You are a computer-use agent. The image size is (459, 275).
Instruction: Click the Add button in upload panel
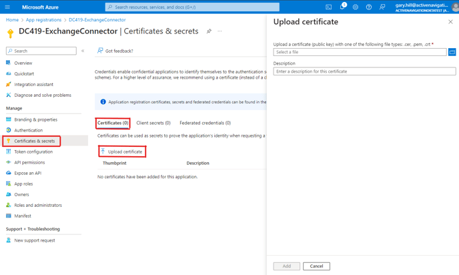click(287, 266)
